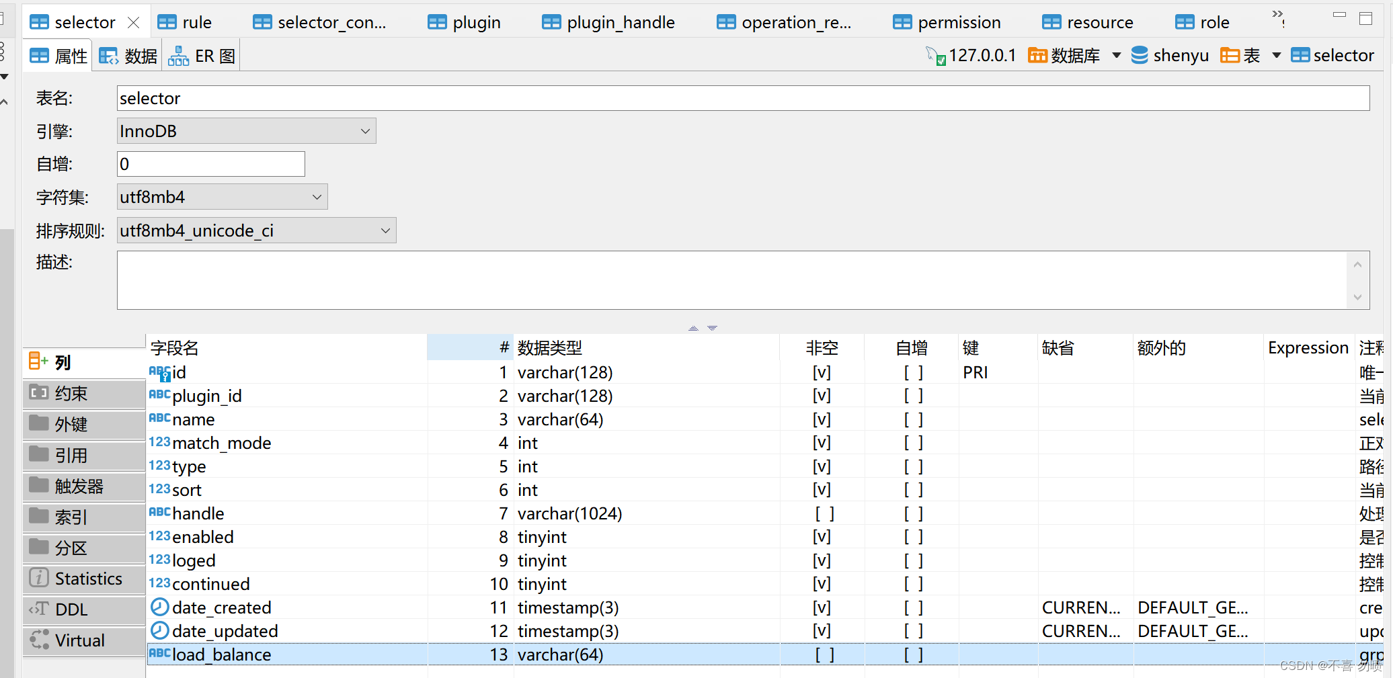Sort by the 数据类型 column header

point(647,347)
